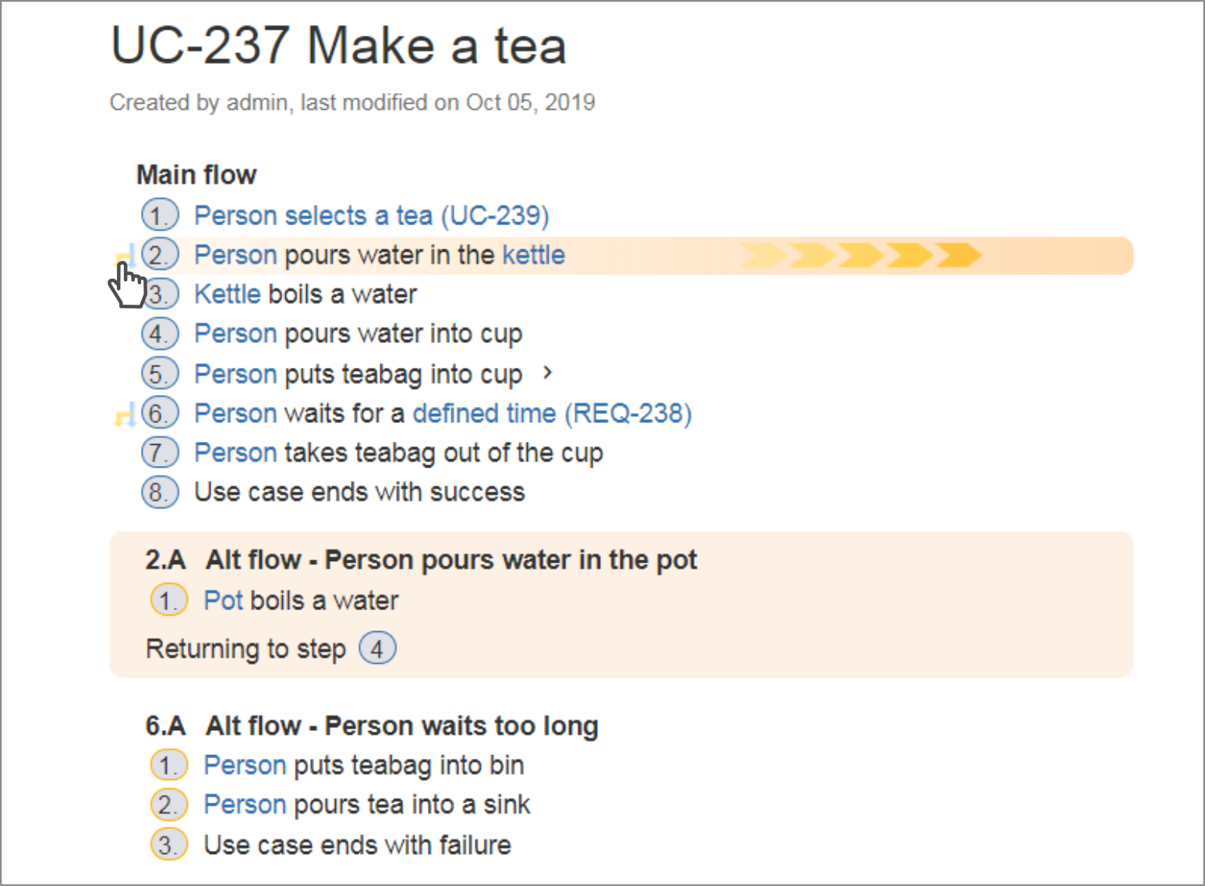Viewport: 1205px width, 886px height.
Task: Click the Kettle link in step 3
Action: [228, 294]
